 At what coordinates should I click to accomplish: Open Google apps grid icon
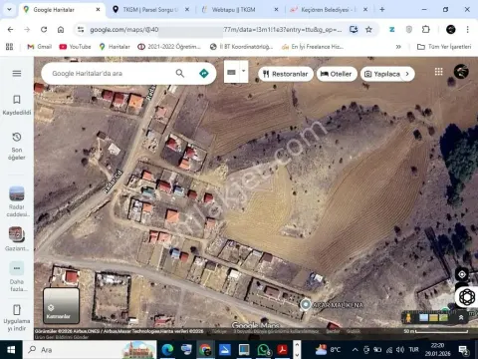point(438,72)
